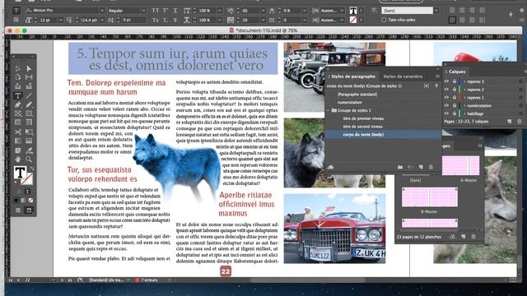Select the reperes 1 layer name

[476, 98]
